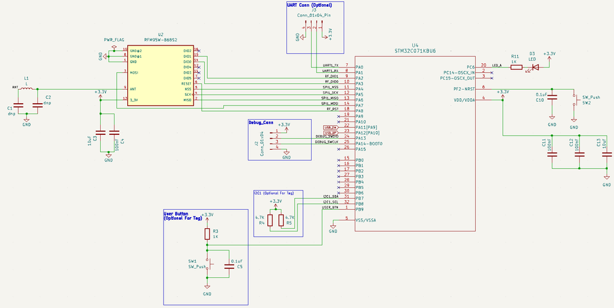Select the C10 reset capacitor symbol
Viewport: 614px width, 308px height.
[x=552, y=98]
